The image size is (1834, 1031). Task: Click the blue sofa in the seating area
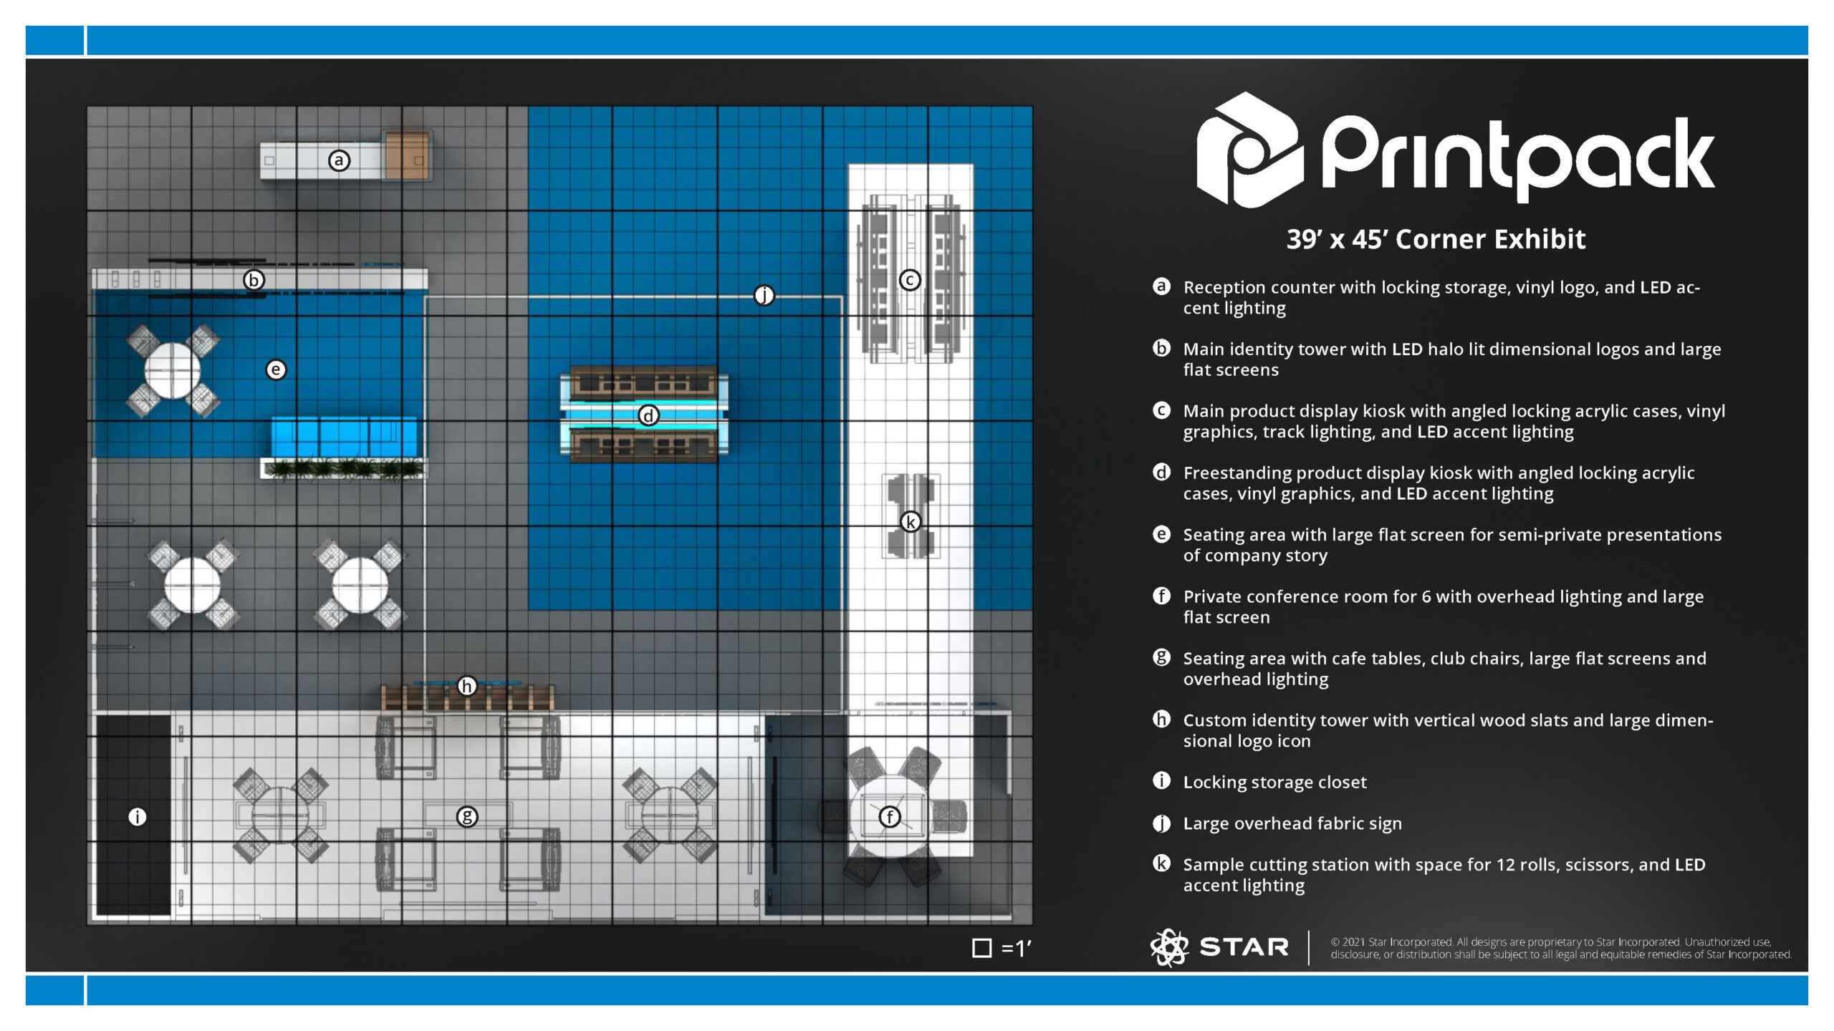tap(344, 437)
